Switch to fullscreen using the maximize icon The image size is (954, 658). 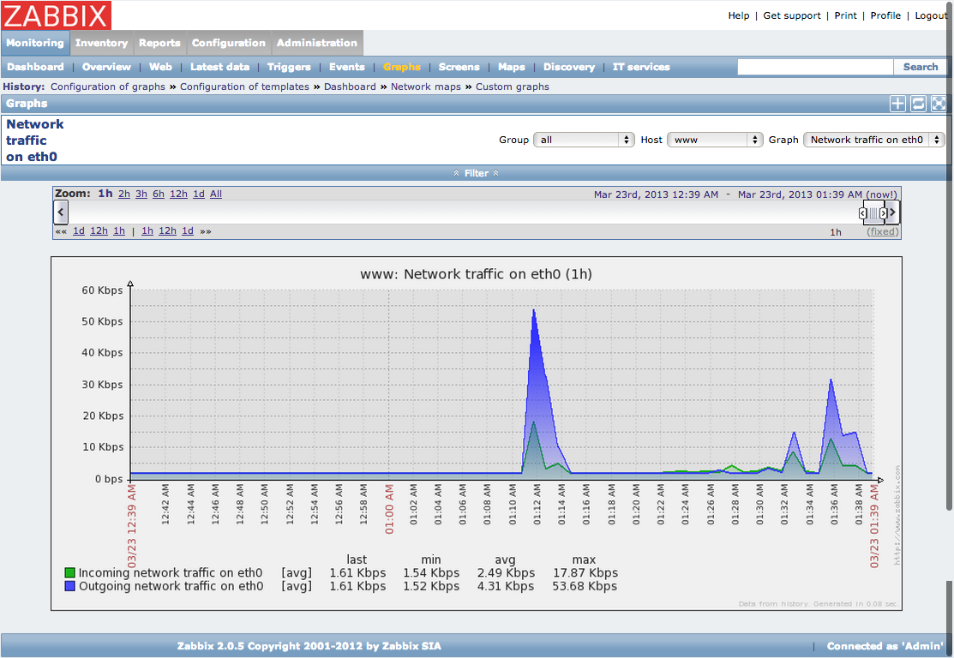pos(939,103)
